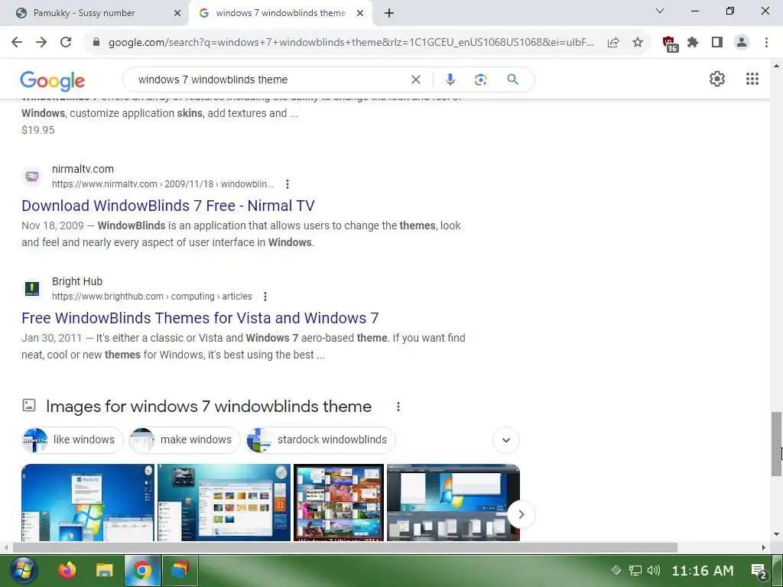This screenshot has height=587, width=783.
Task: Open Free WindowBlinds Themes for Vista and Windows 7
Action: [200, 318]
